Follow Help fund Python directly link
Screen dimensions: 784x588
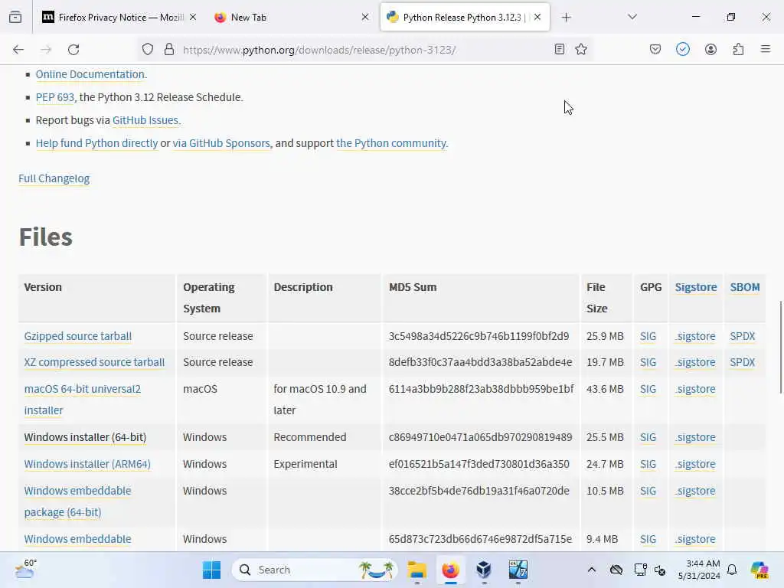point(96,143)
